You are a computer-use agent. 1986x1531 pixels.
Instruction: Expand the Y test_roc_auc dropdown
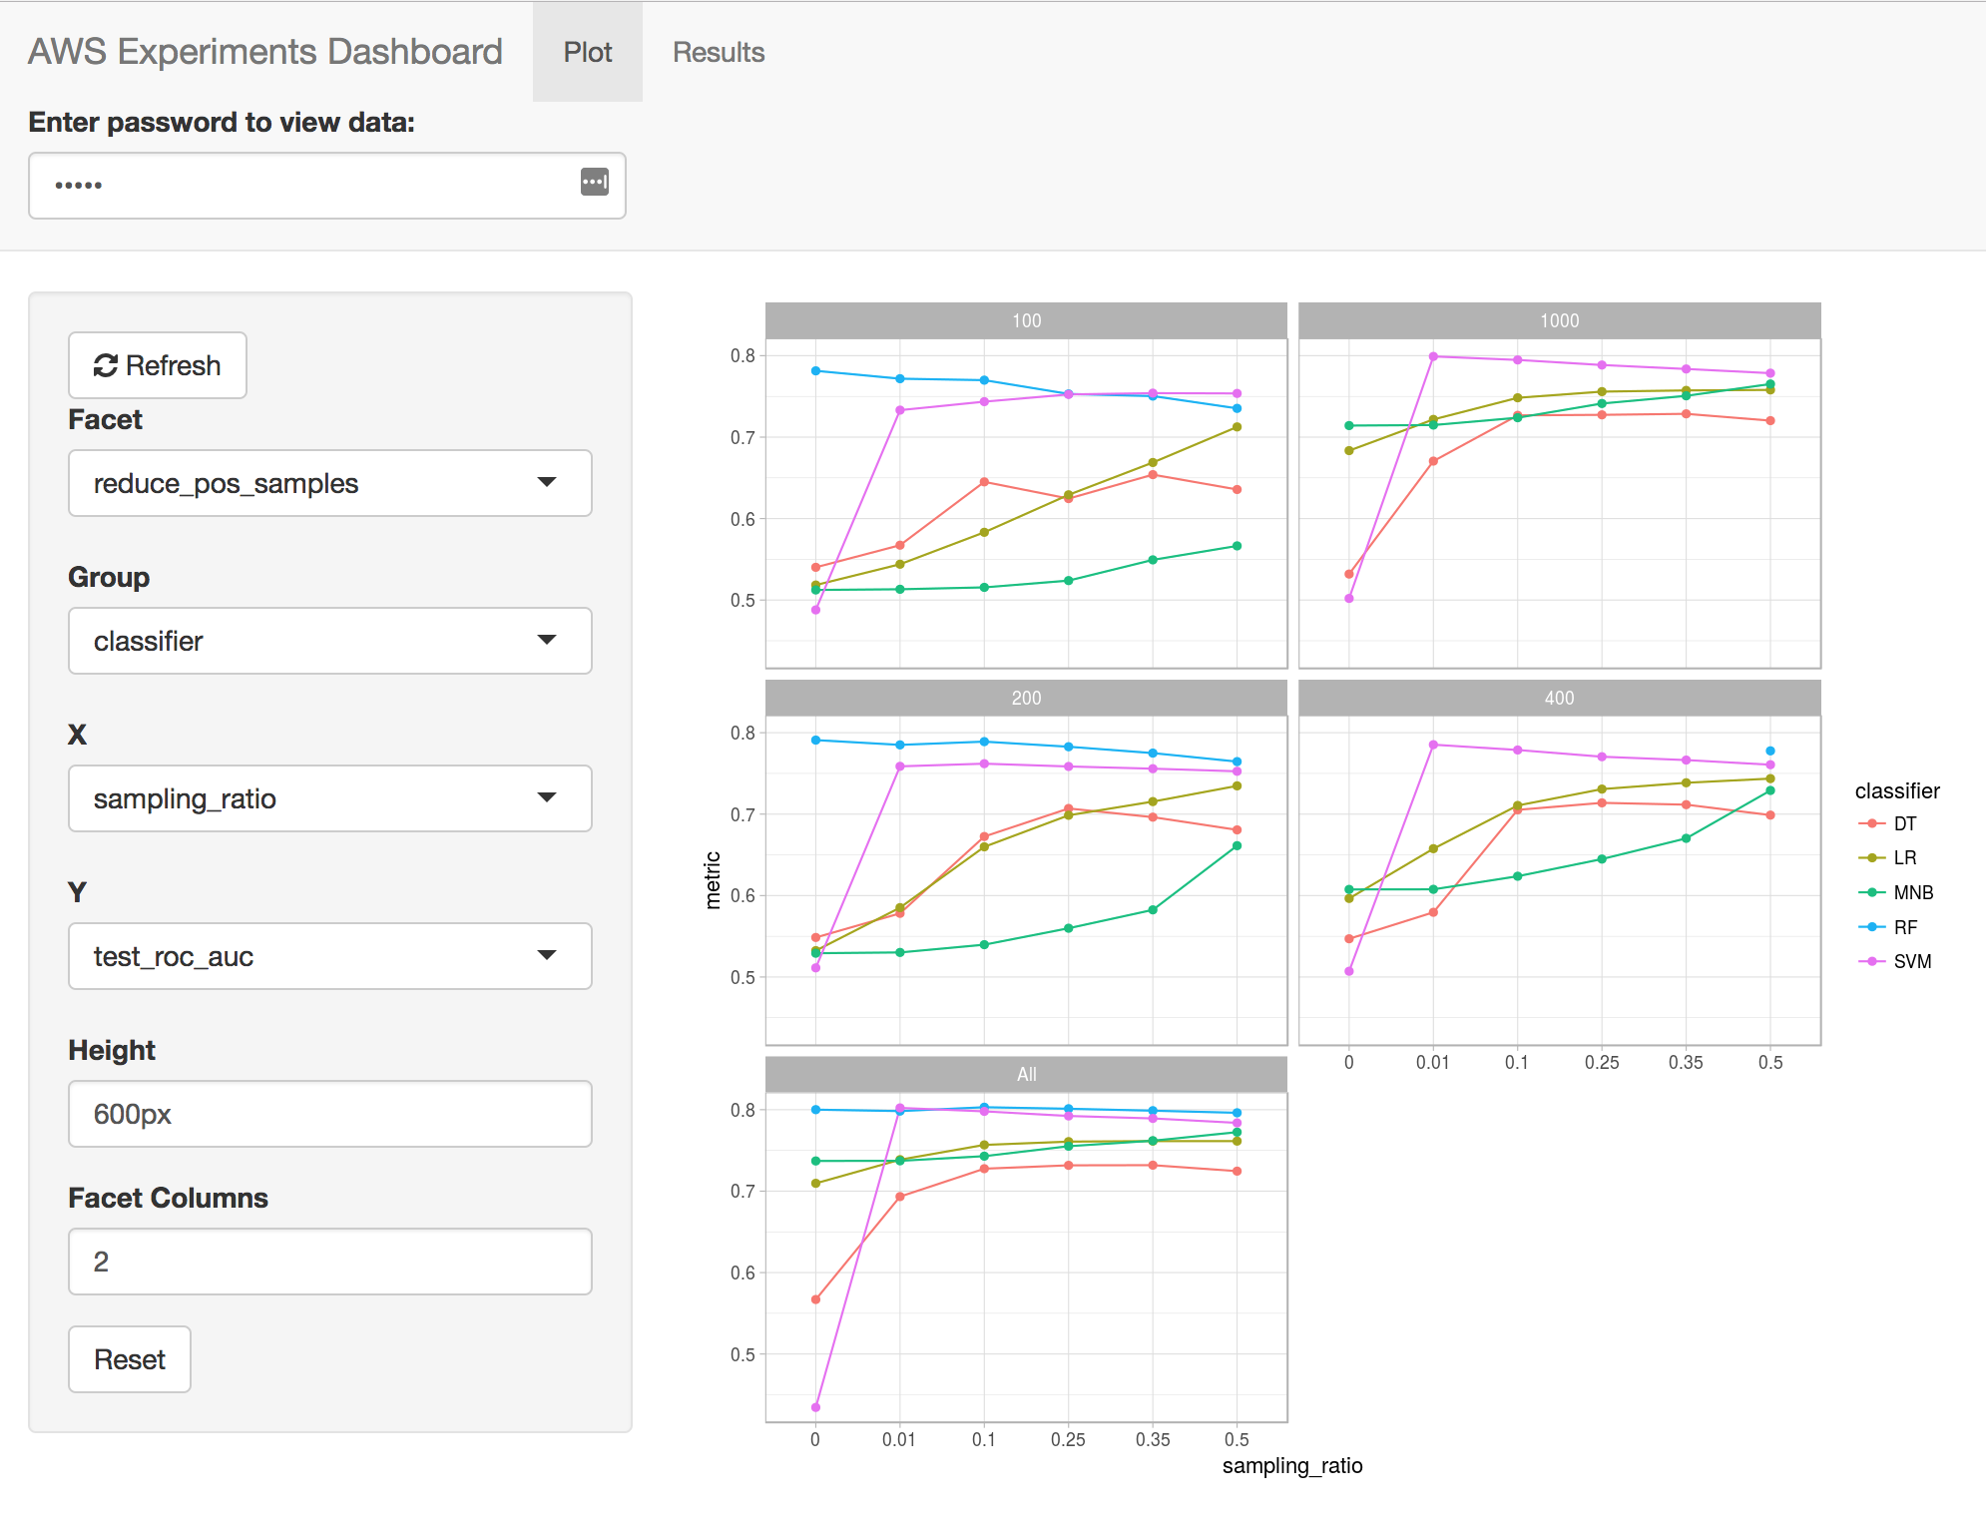(x=329, y=956)
